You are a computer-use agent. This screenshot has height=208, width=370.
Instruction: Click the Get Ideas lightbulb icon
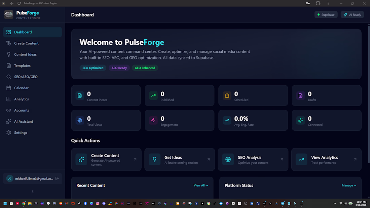[155, 159]
